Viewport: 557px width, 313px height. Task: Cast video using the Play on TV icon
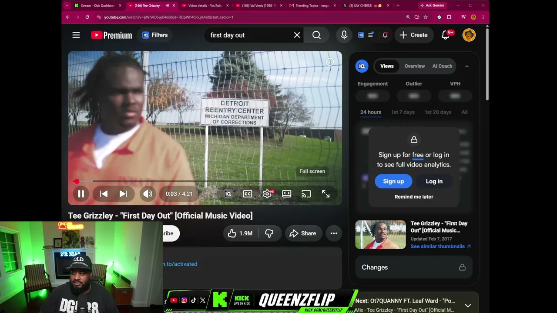pos(306,194)
